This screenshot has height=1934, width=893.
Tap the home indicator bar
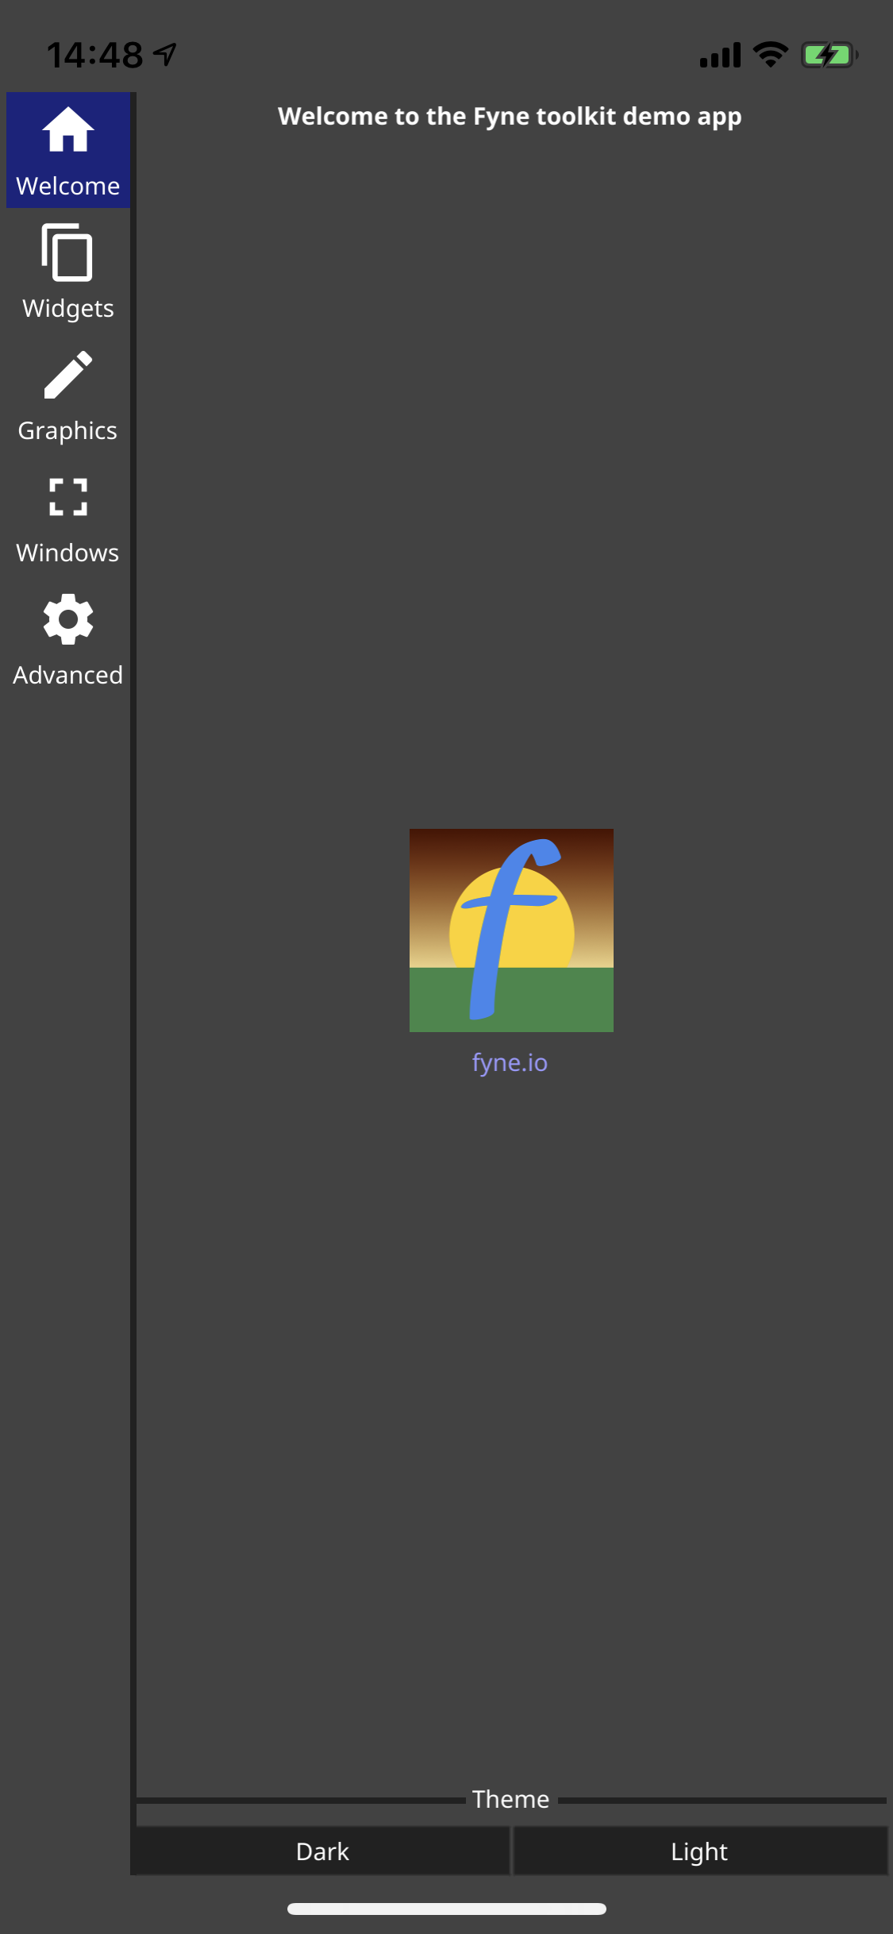[x=447, y=1909]
